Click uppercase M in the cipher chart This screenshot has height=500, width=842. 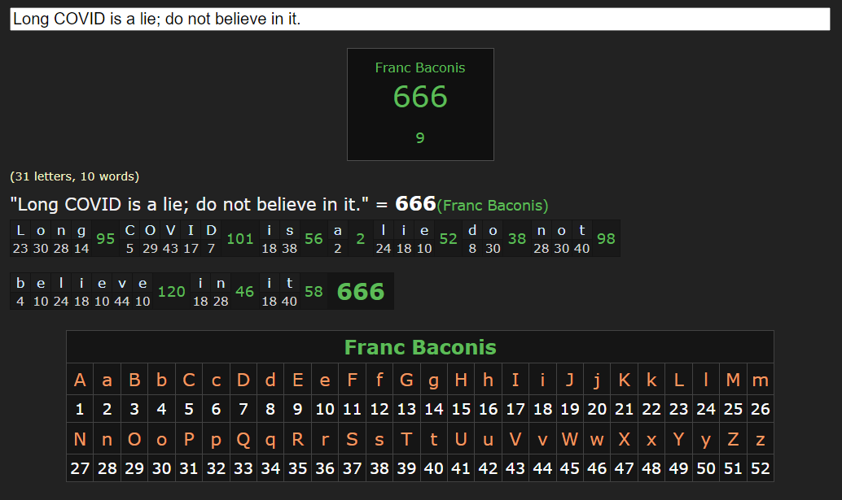pos(733,380)
